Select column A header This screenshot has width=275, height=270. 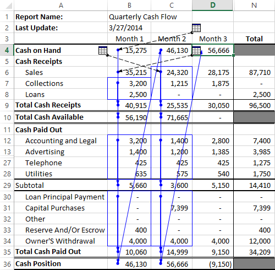pyautogui.click(x=61, y=6)
